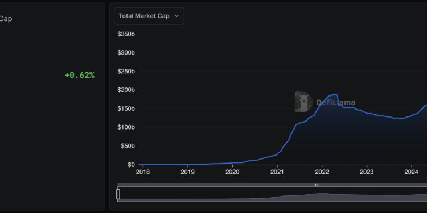
Task: Click the +0.62% change value
Action: [80, 75]
